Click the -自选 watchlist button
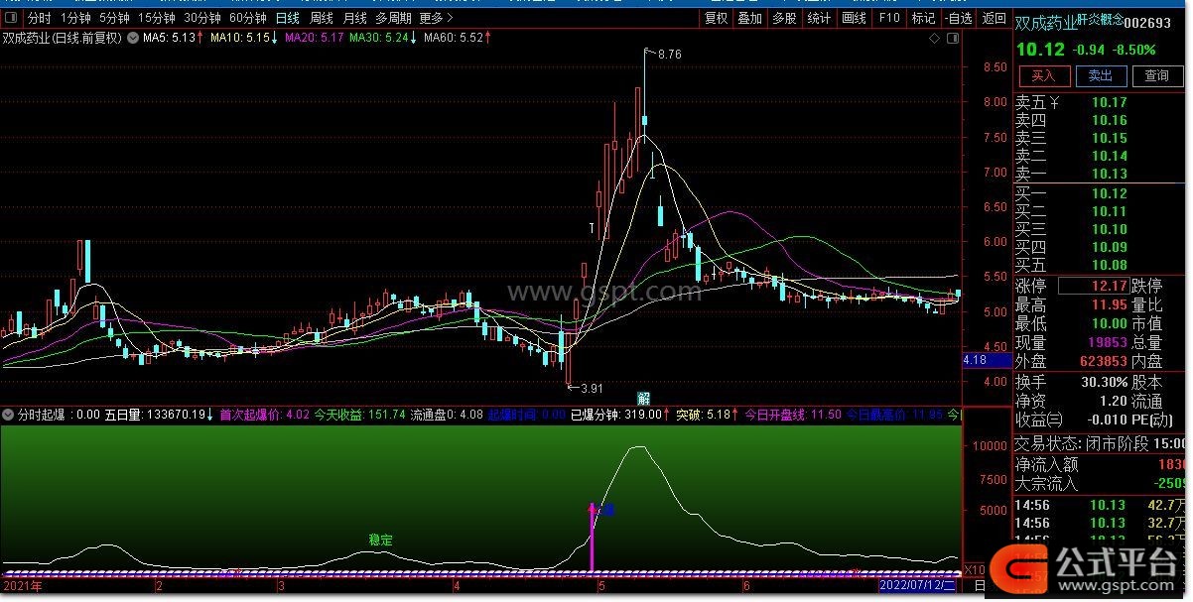 point(958,18)
